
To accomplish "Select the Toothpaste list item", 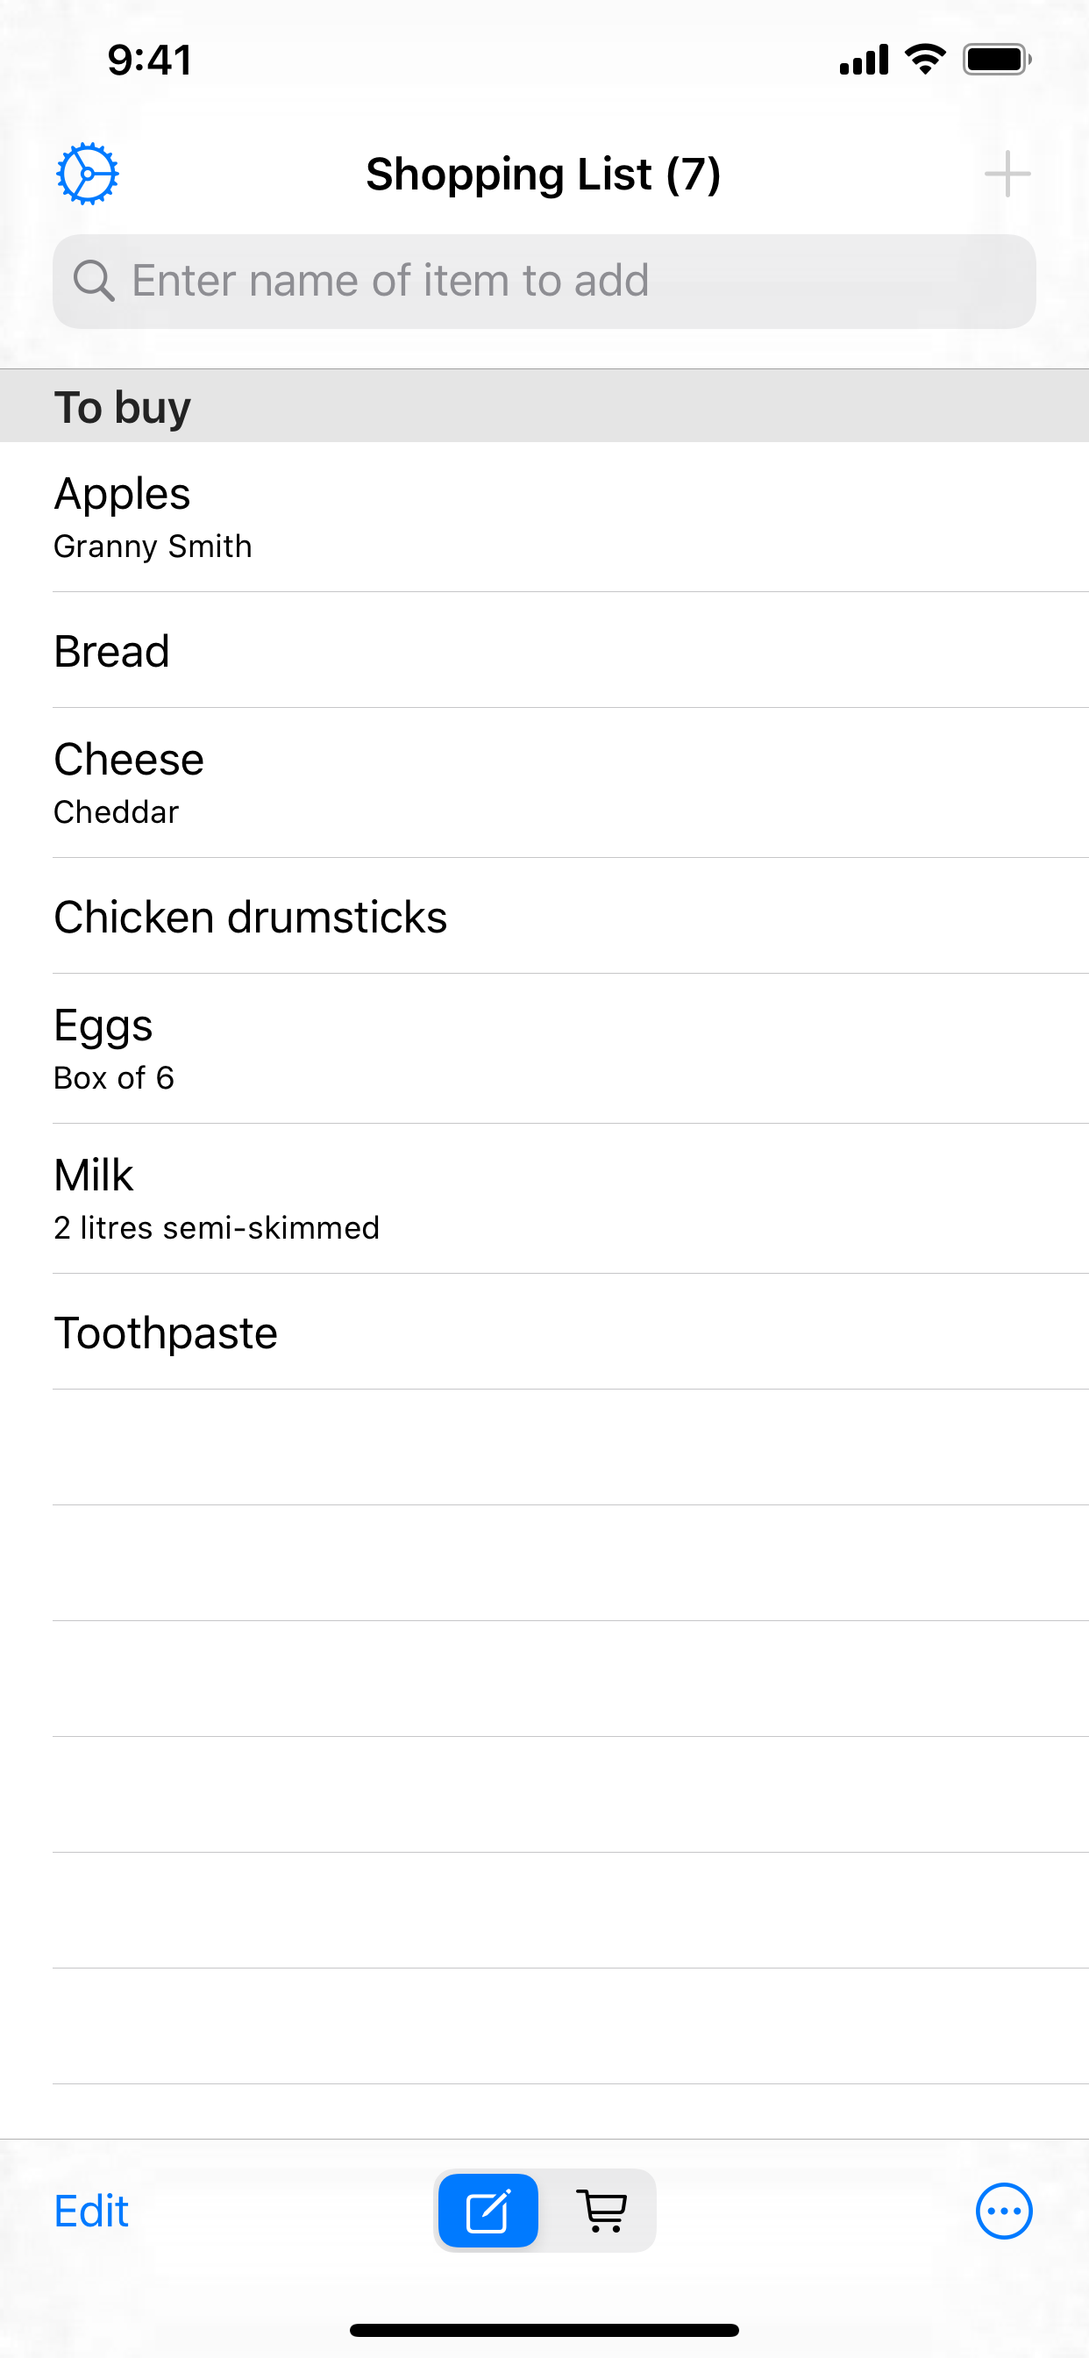I will pyautogui.click(x=544, y=1332).
